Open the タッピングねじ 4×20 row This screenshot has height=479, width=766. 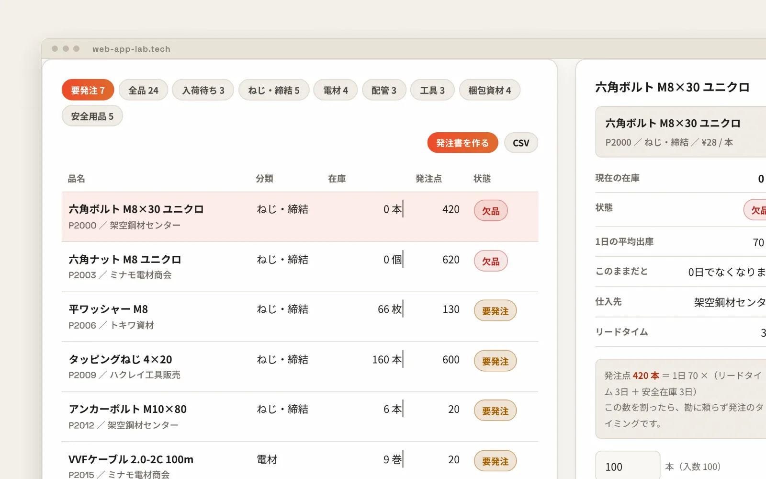point(300,366)
